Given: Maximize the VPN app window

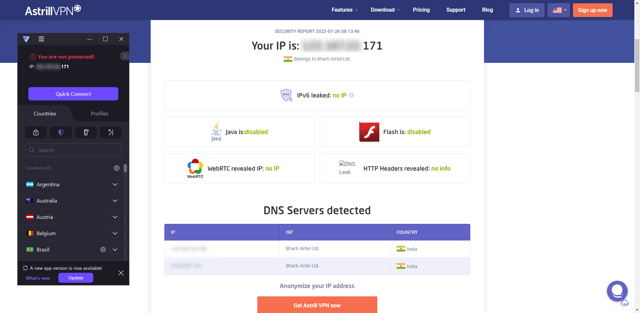Looking at the screenshot, I should point(105,39).
